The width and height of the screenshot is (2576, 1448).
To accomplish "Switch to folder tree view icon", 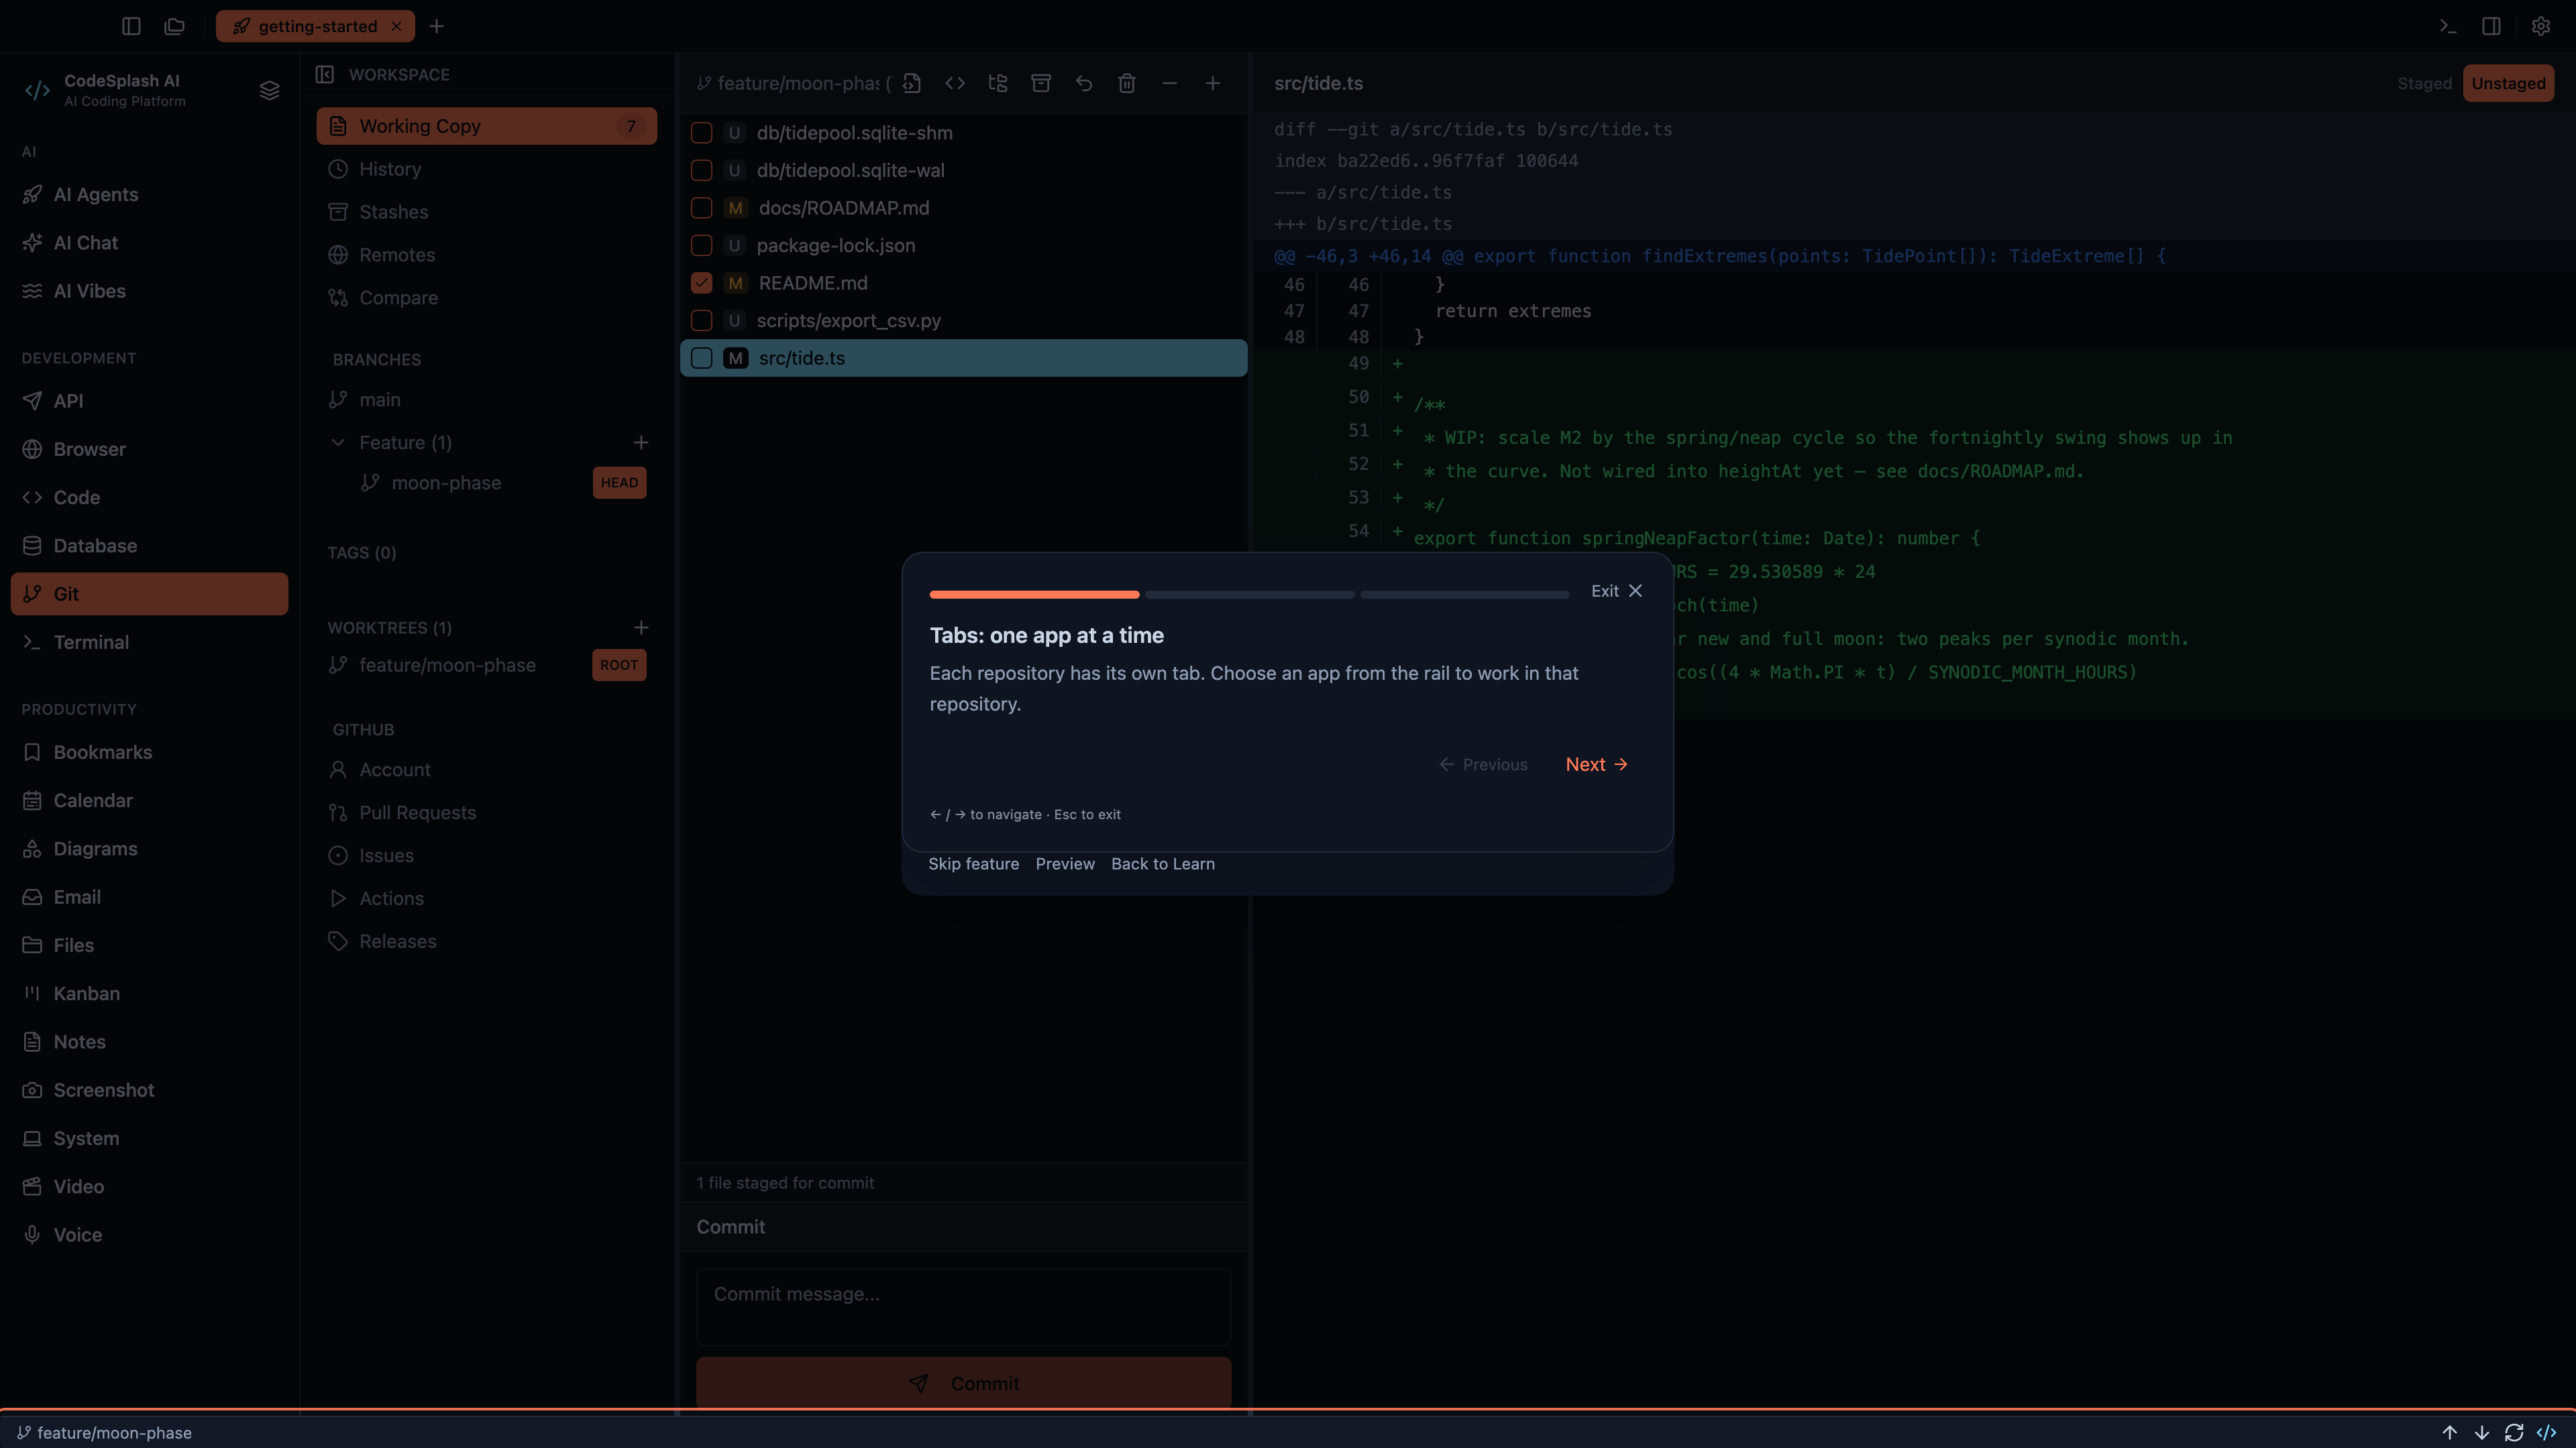I will [x=998, y=83].
